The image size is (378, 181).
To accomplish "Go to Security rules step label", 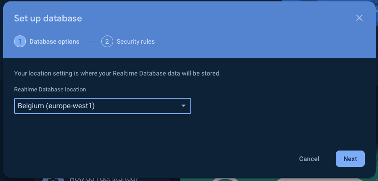I will click(135, 42).
